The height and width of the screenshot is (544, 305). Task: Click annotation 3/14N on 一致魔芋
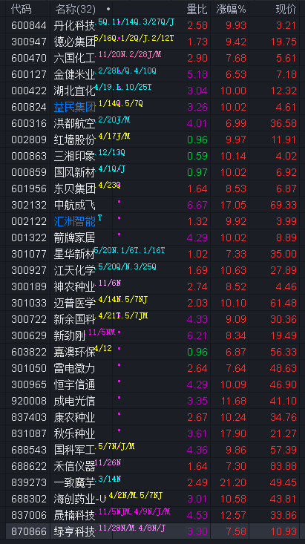click(110, 479)
